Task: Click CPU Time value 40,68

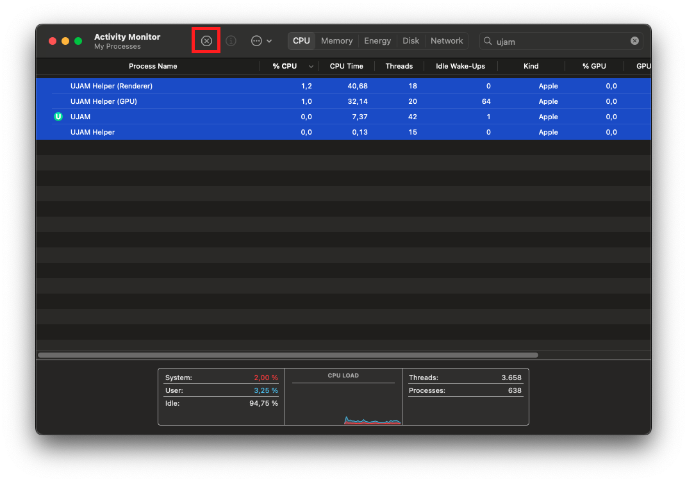Action: [x=358, y=86]
